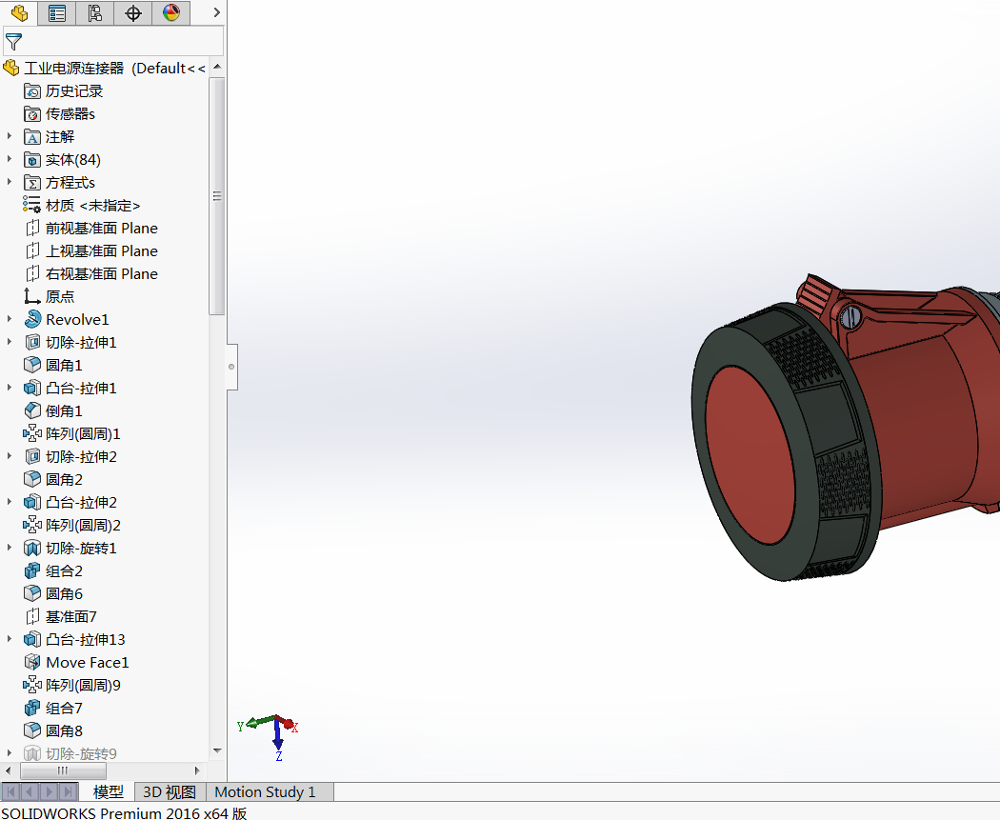Expand the 凸台-拉伸13 feature

point(9,638)
